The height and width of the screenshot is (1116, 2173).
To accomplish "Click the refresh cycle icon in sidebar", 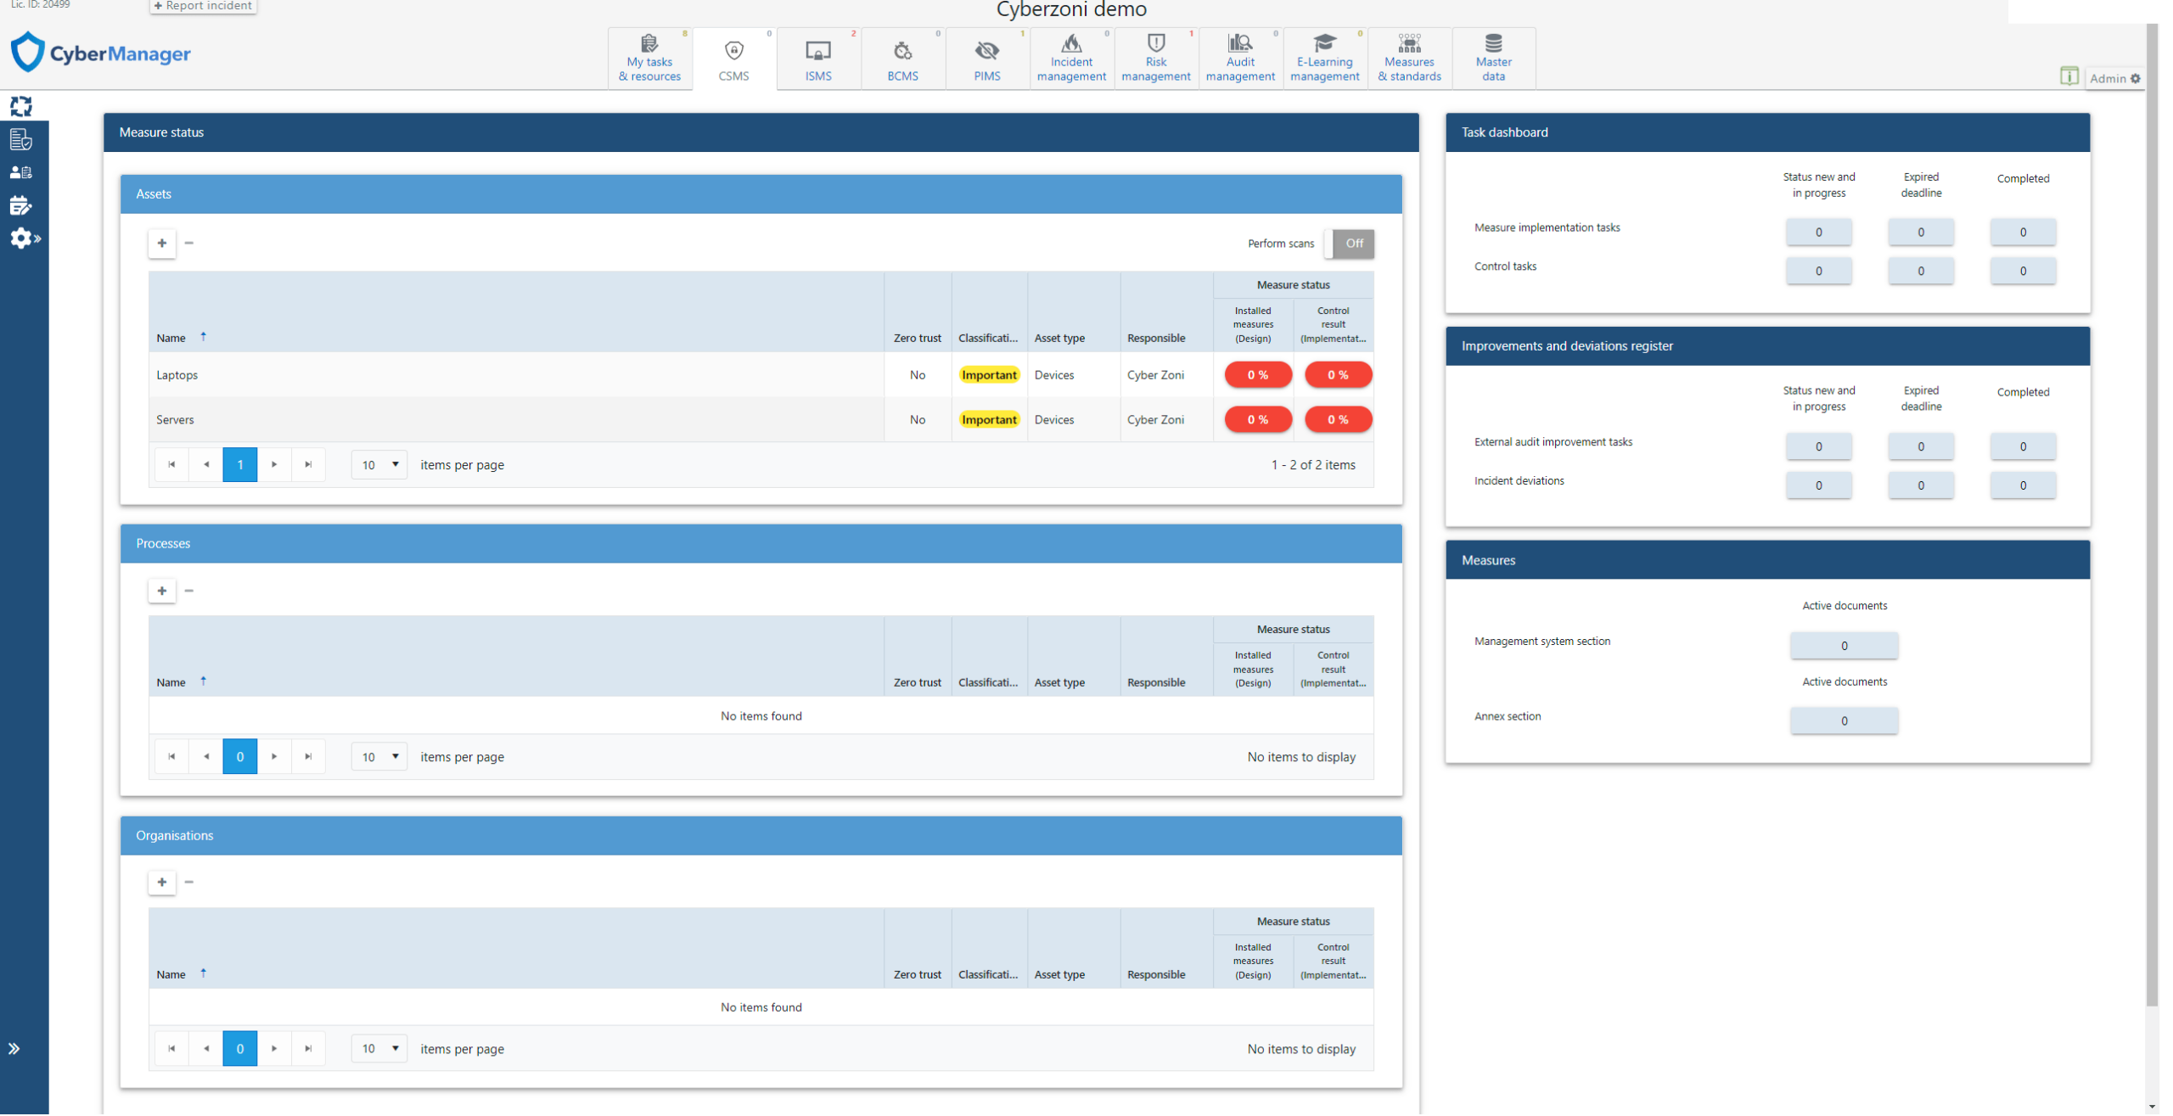I will point(21,106).
